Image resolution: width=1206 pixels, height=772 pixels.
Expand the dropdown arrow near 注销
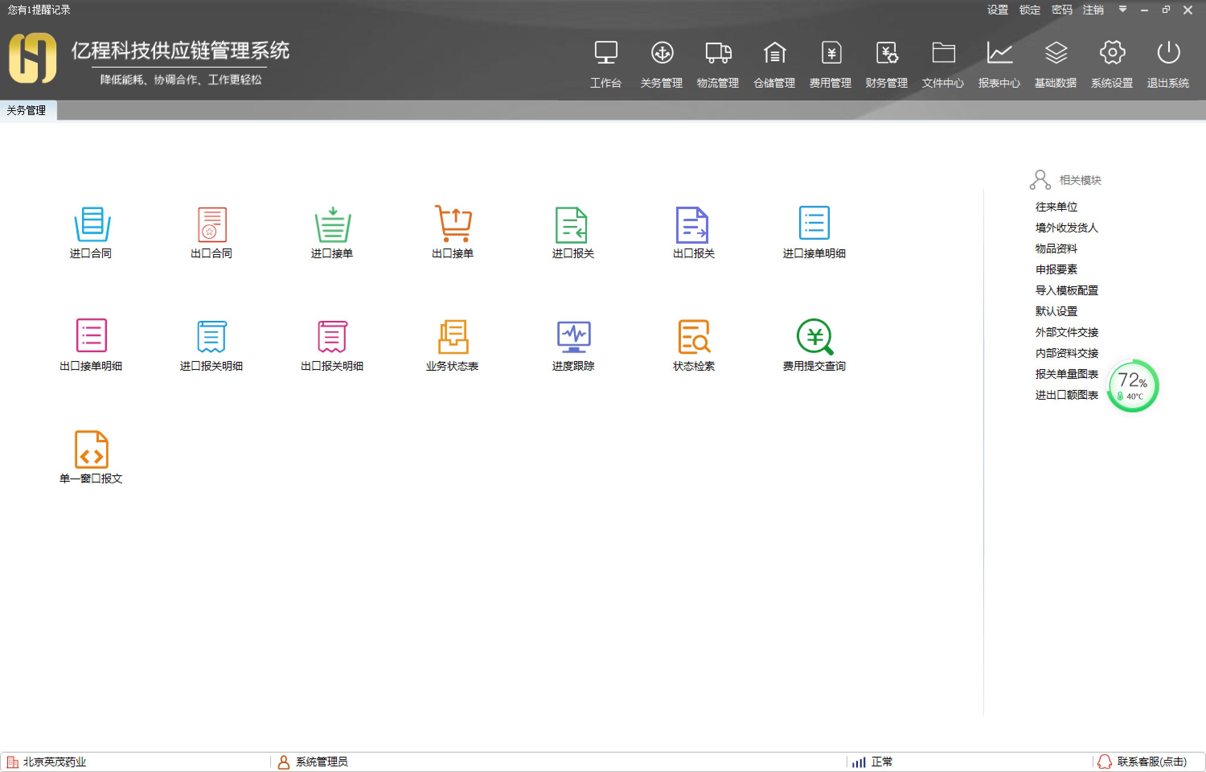pos(1122,9)
